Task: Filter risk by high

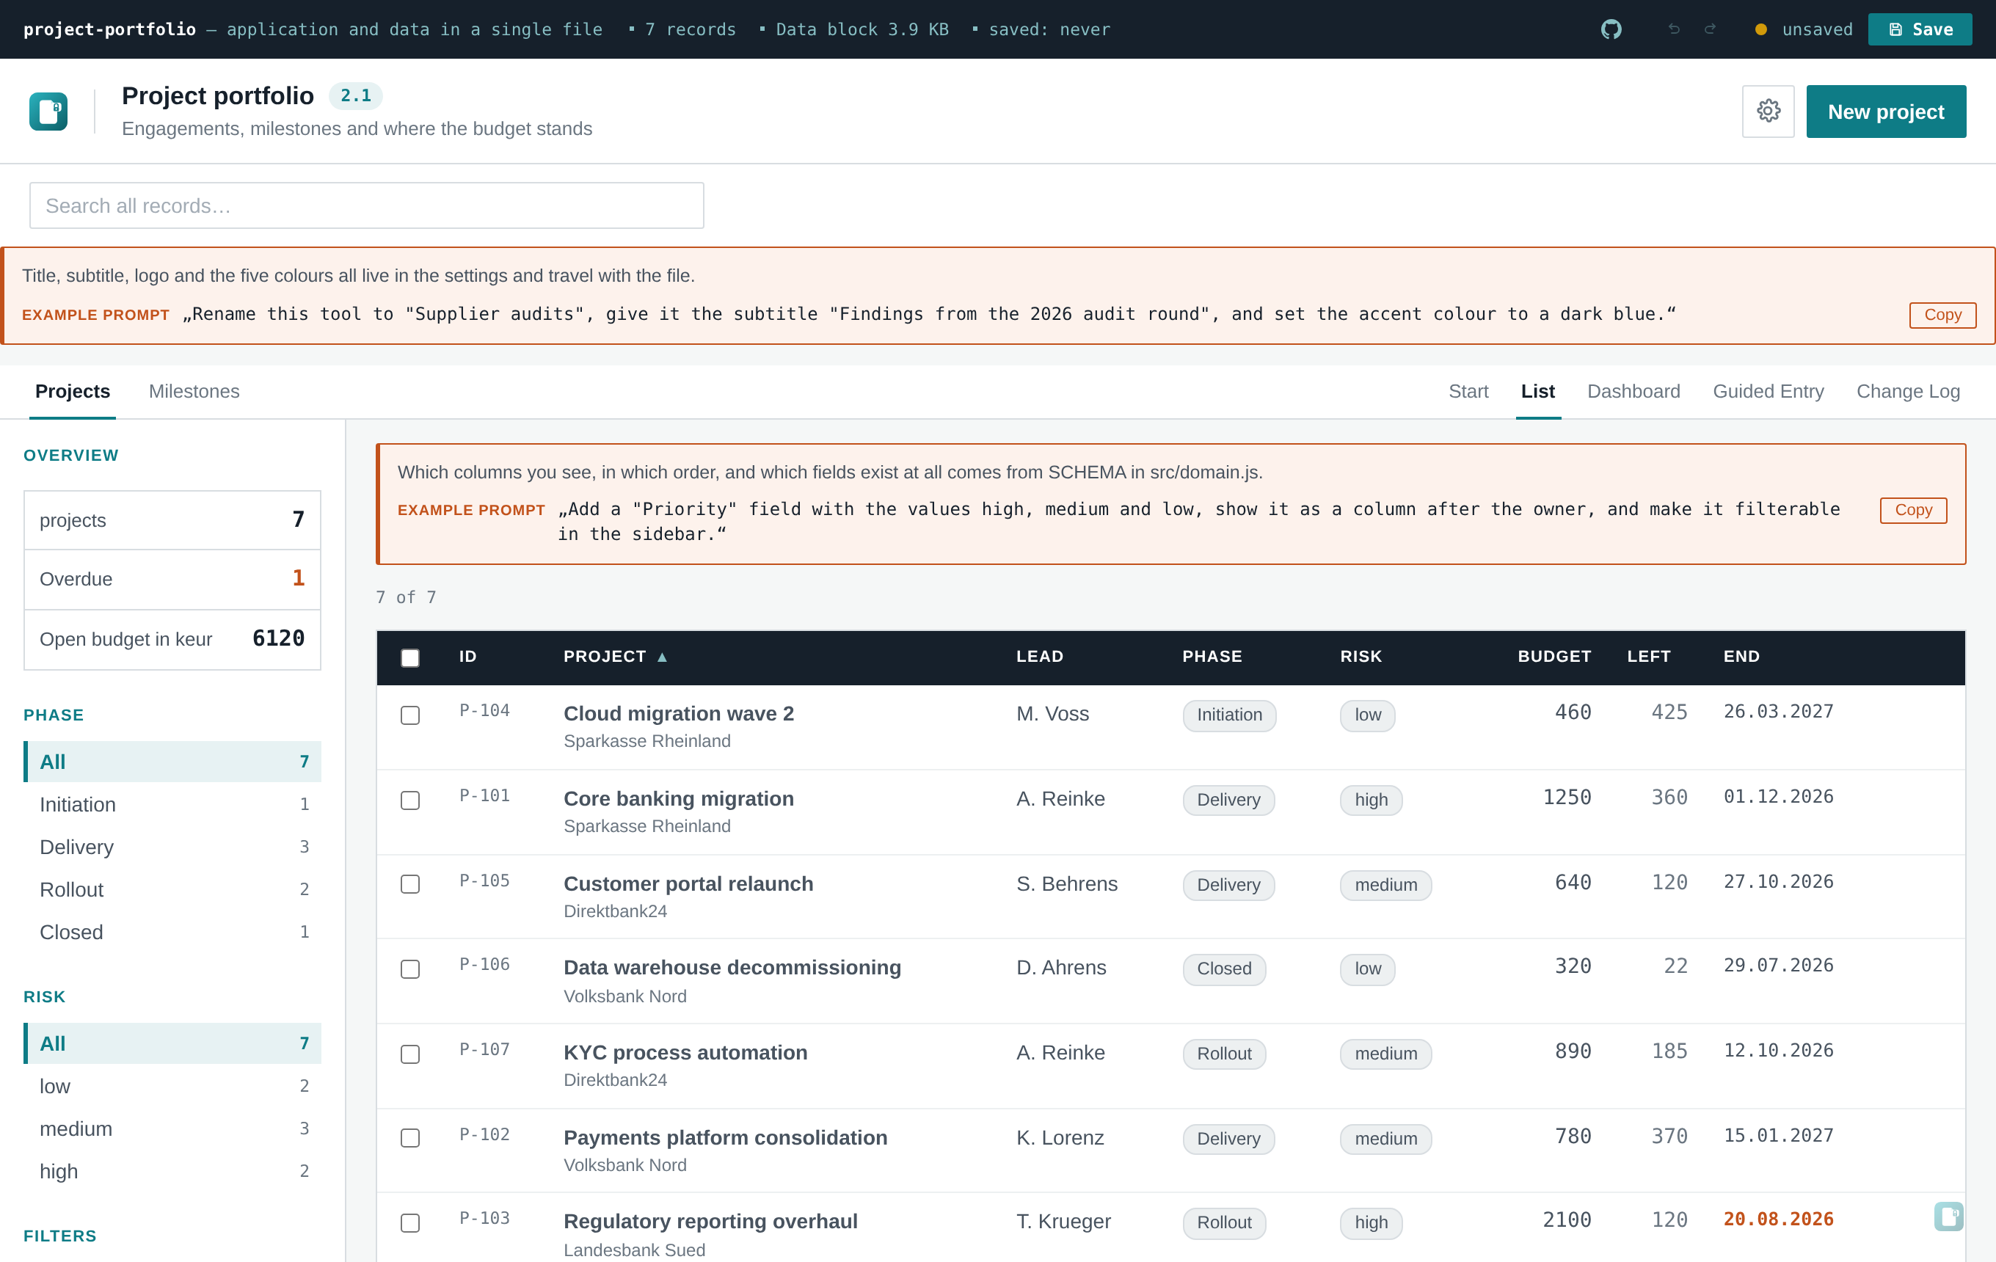Action: (172, 1172)
